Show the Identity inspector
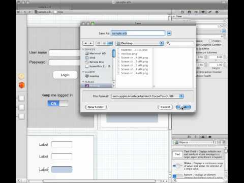Screen dimensions: 244x183 pos(196,12)
